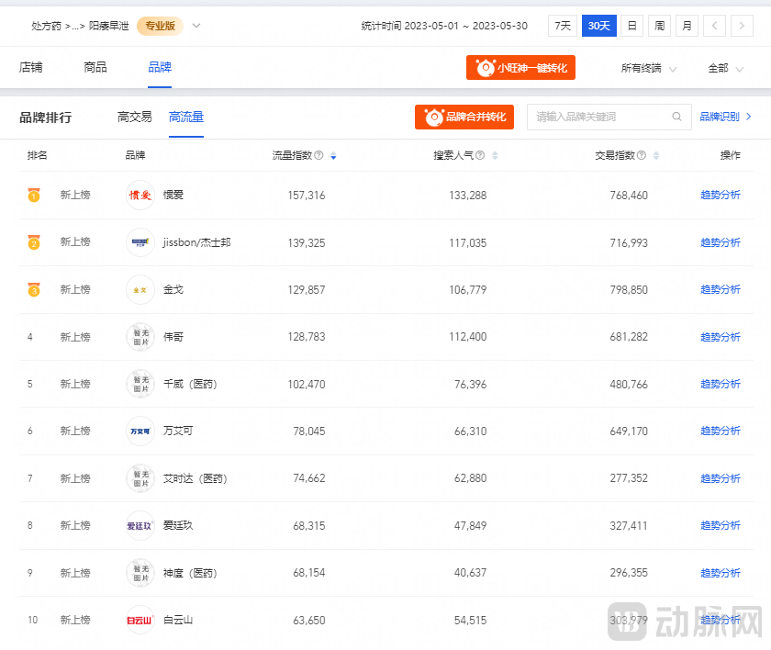The width and height of the screenshot is (771, 650).
Task: Open the 所有终端 dropdown
Action: [649, 68]
